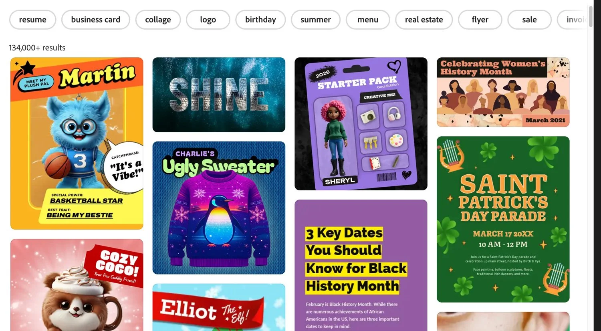Select the summer category chip
The image size is (601, 331).
(316, 20)
